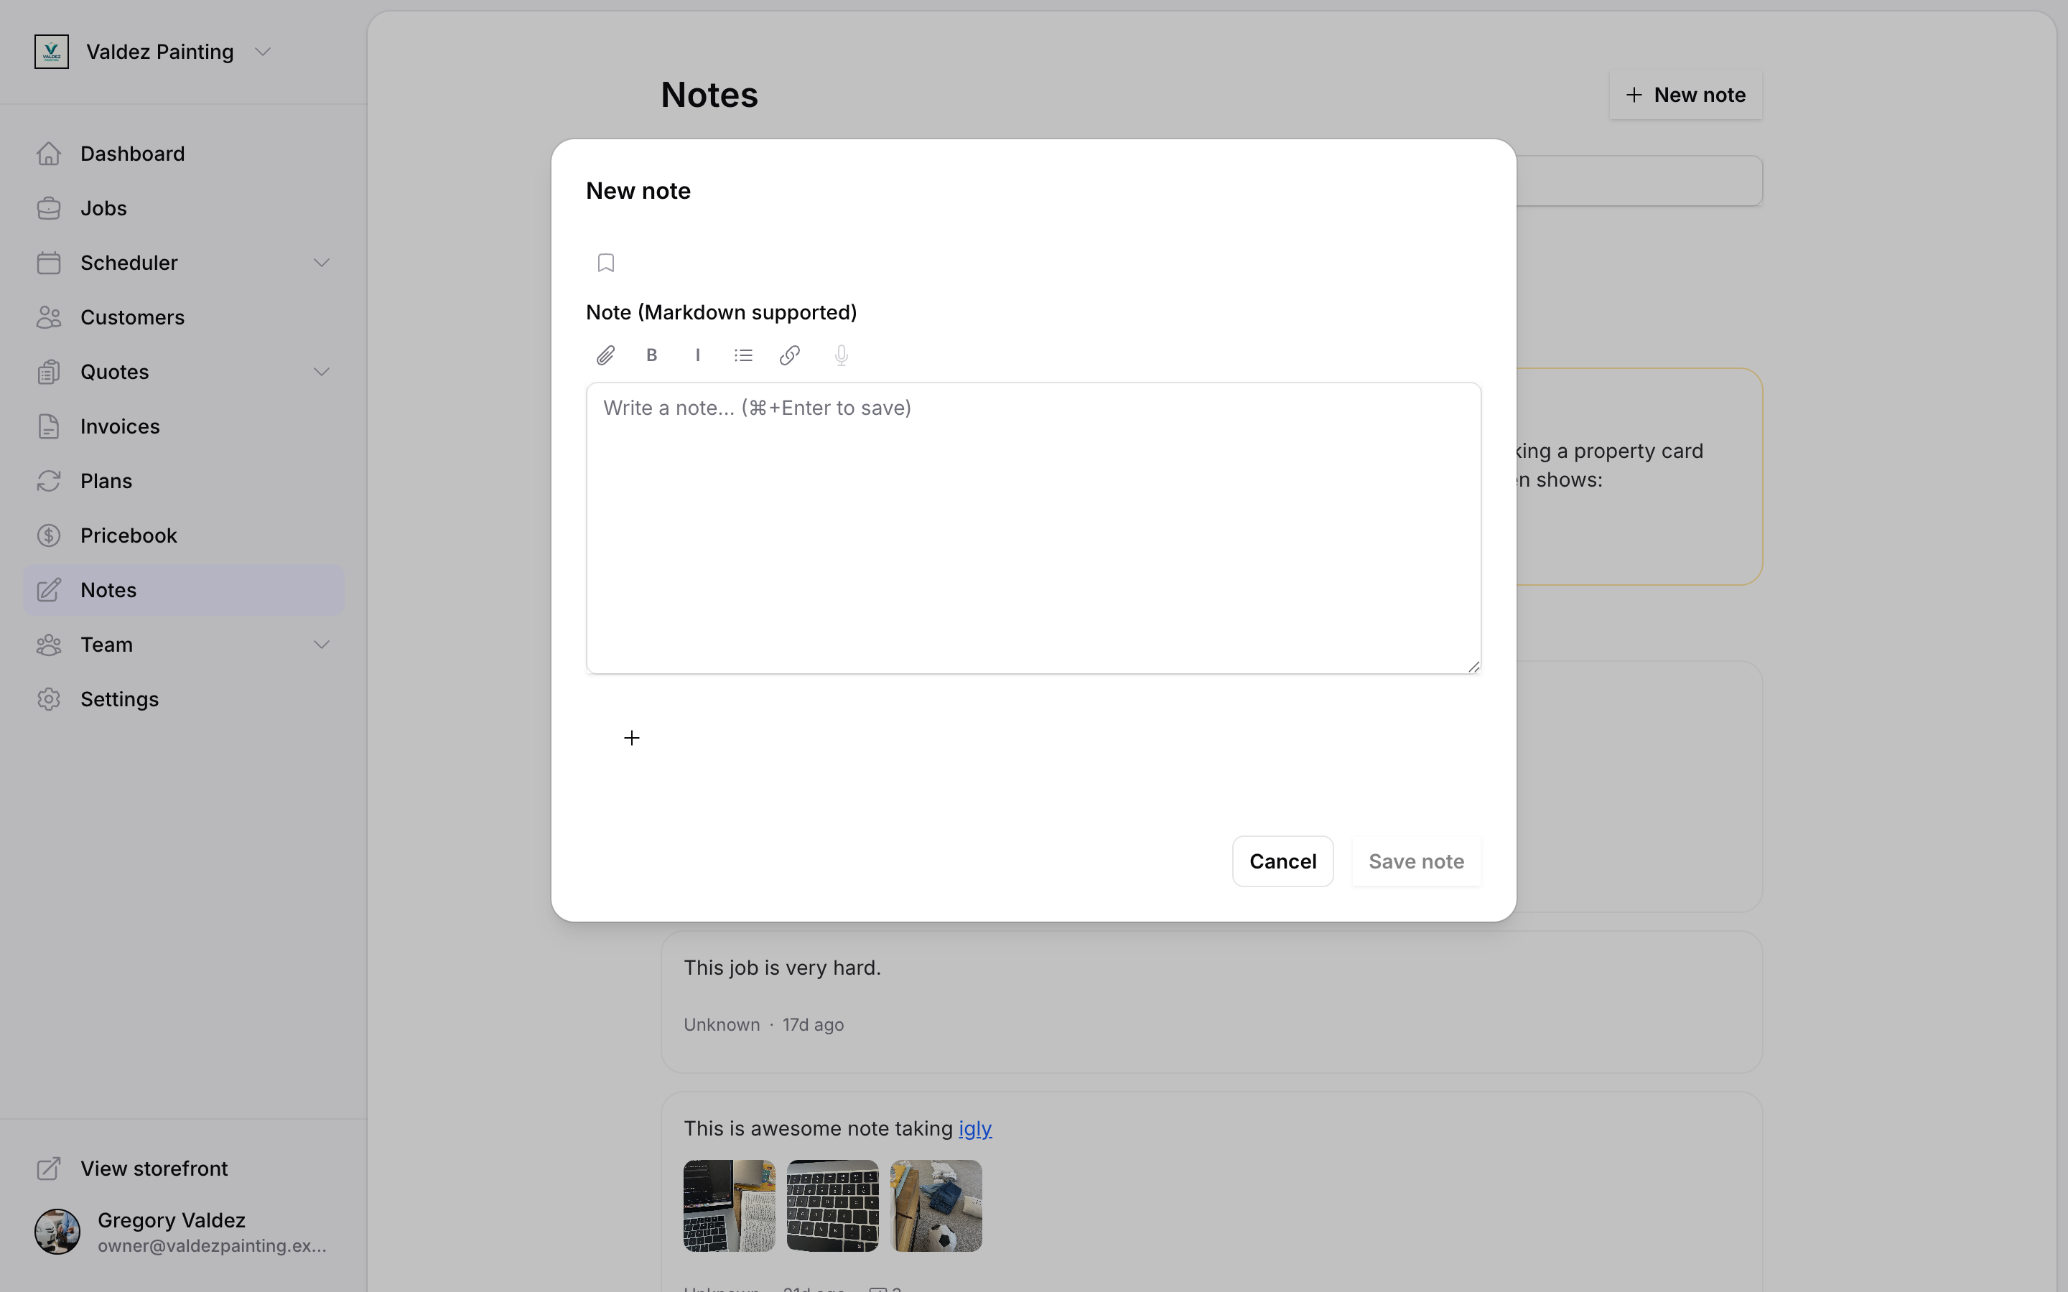The height and width of the screenshot is (1292, 2068).
Task: Click the Save note button
Action: [x=1416, y=861]
